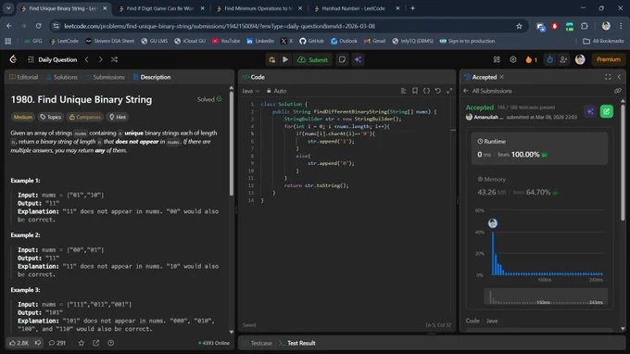Pick a random problem with shuffle icon
This screenshot has height=354, width=630.
(x=115, y=59)
